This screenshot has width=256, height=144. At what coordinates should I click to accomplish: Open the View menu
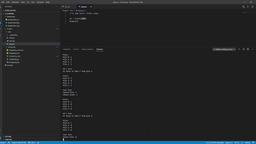click(x=23, y=2)
